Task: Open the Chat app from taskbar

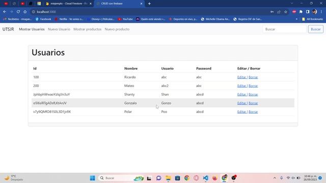Action: tap(158, 178)
